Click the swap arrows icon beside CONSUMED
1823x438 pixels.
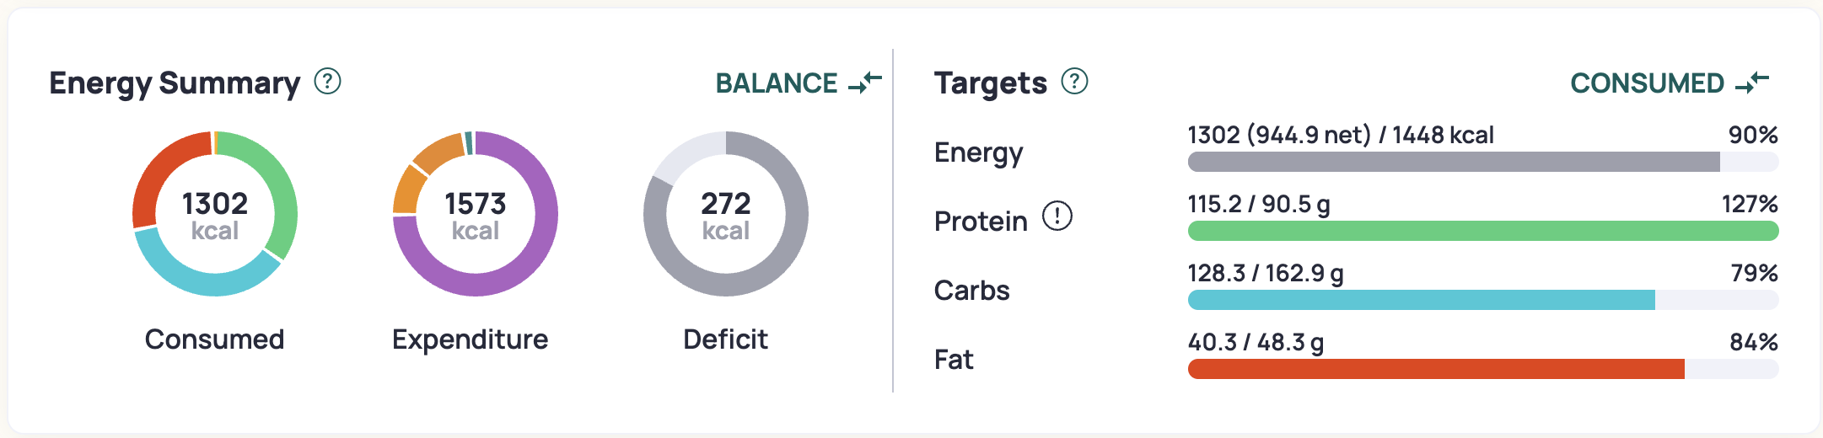pos(1752,83)
